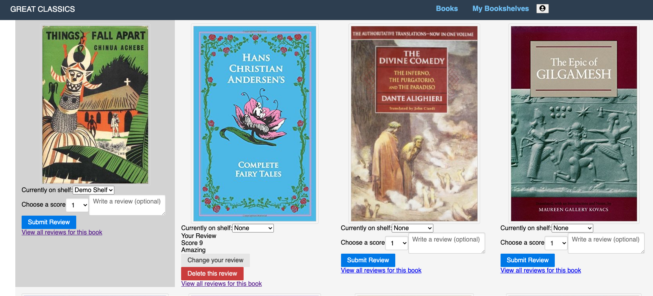Click the Things Fall Apart book cover
653x296 pixels.
(x=95, y=105)
